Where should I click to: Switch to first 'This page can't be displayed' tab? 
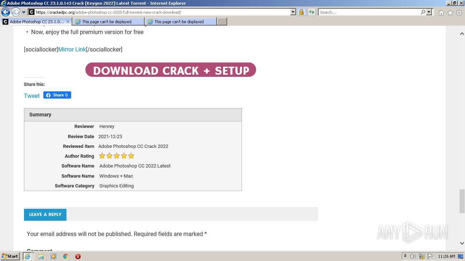[108, 22]
